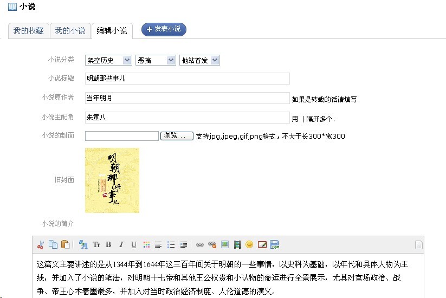
Task: Open the 架空历史 category dropdown
Action: [108, 60]
